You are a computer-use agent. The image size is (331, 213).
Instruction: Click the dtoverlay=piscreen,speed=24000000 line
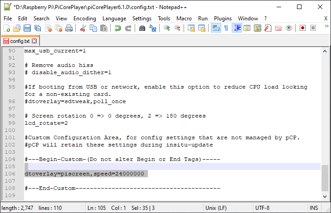[84, 174]
